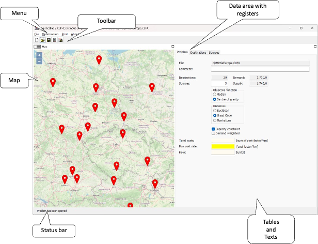
Task: Switch to the Destinations tab
Action: tap(198, 53)
